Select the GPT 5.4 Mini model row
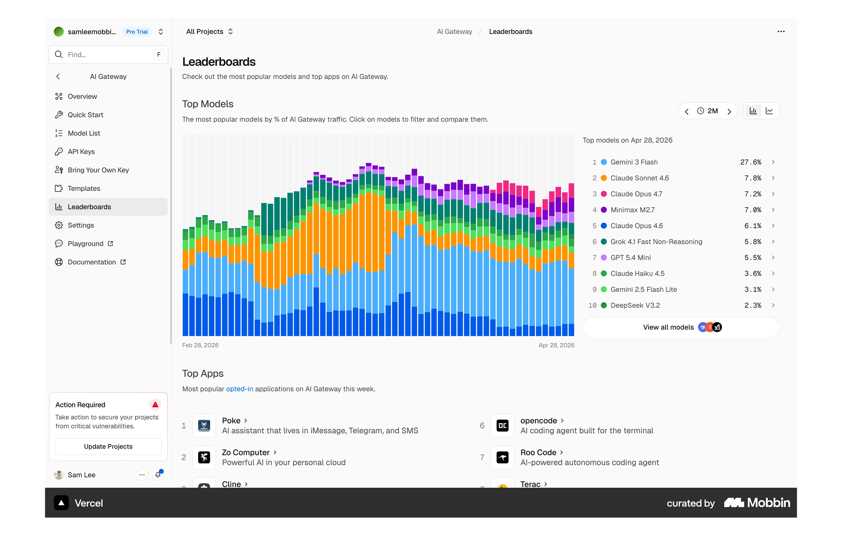842x536 pixels. [x=681, y=257]
